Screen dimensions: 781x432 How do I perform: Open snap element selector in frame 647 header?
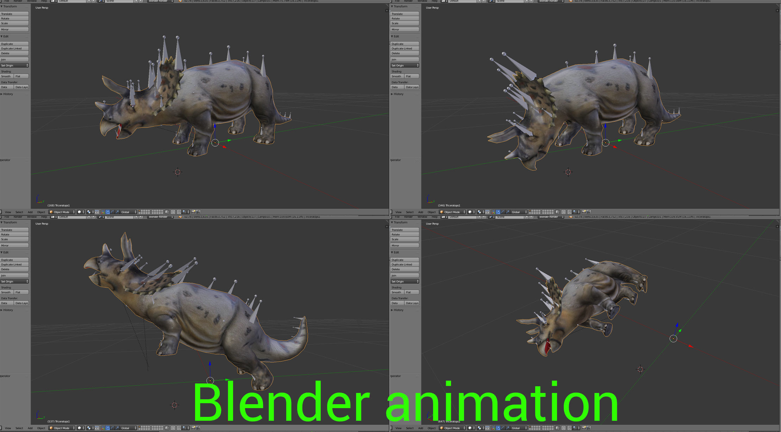[576, 428]
